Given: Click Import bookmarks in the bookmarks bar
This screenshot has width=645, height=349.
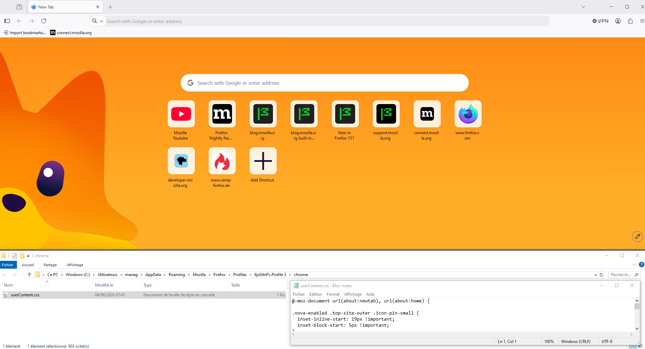Looking at the screenshot, I should point(25,33).
